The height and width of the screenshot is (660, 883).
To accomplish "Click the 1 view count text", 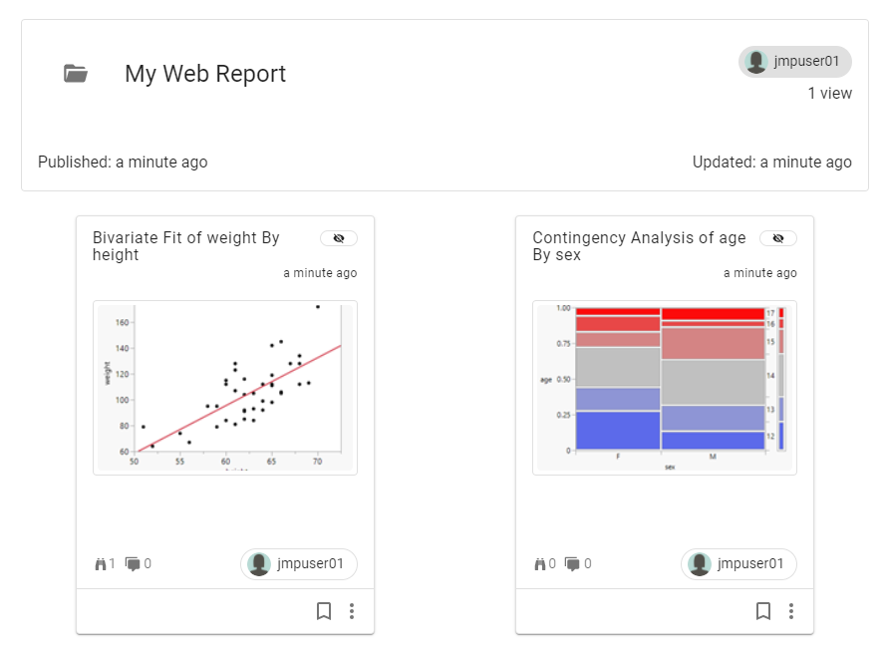I will point(829,94).
